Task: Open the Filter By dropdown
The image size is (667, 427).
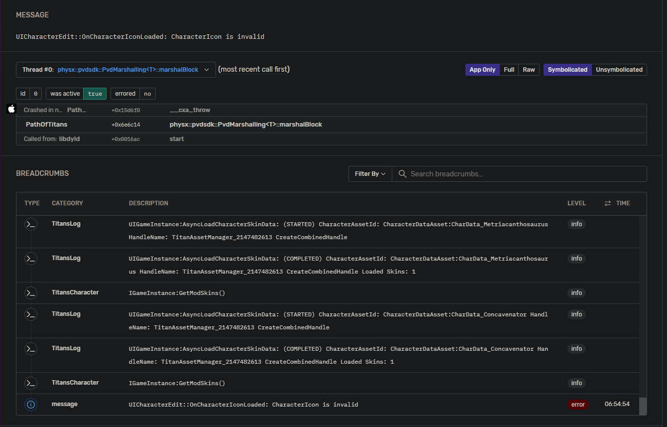Action: tap(370, 174)
